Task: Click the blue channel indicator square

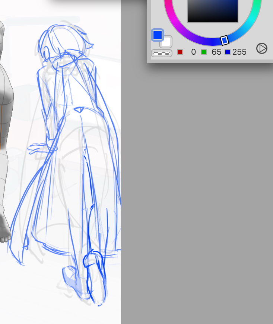Action: 228,52
